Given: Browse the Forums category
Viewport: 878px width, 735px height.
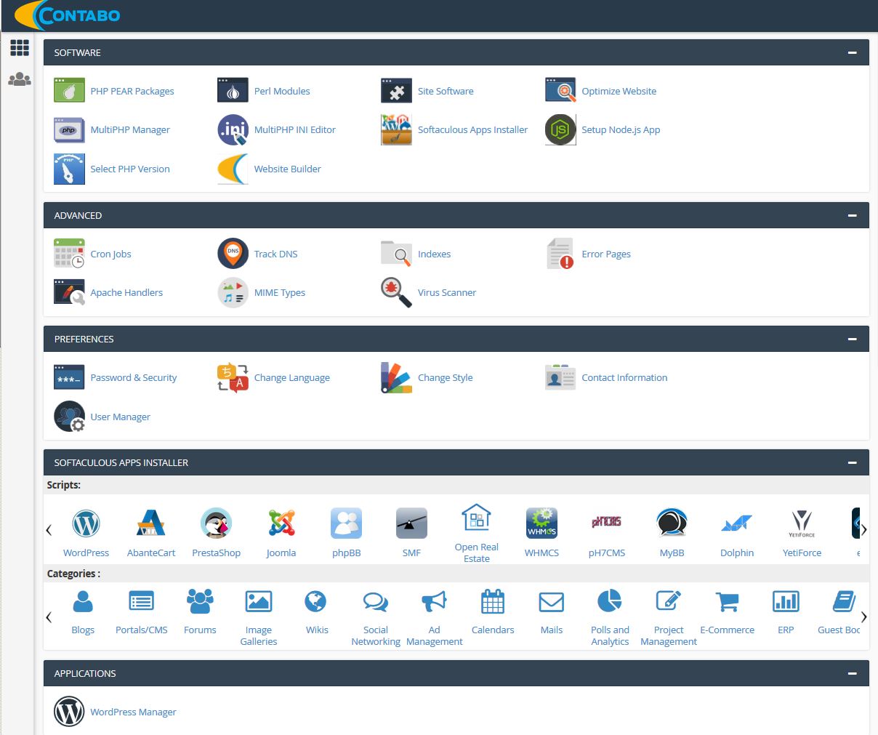Looking at the screenshot, I should click(200, 613).
